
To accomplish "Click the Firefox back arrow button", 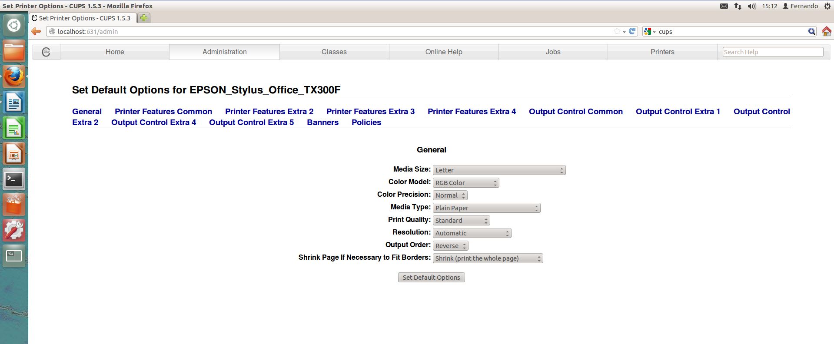I will coord(37,31).
